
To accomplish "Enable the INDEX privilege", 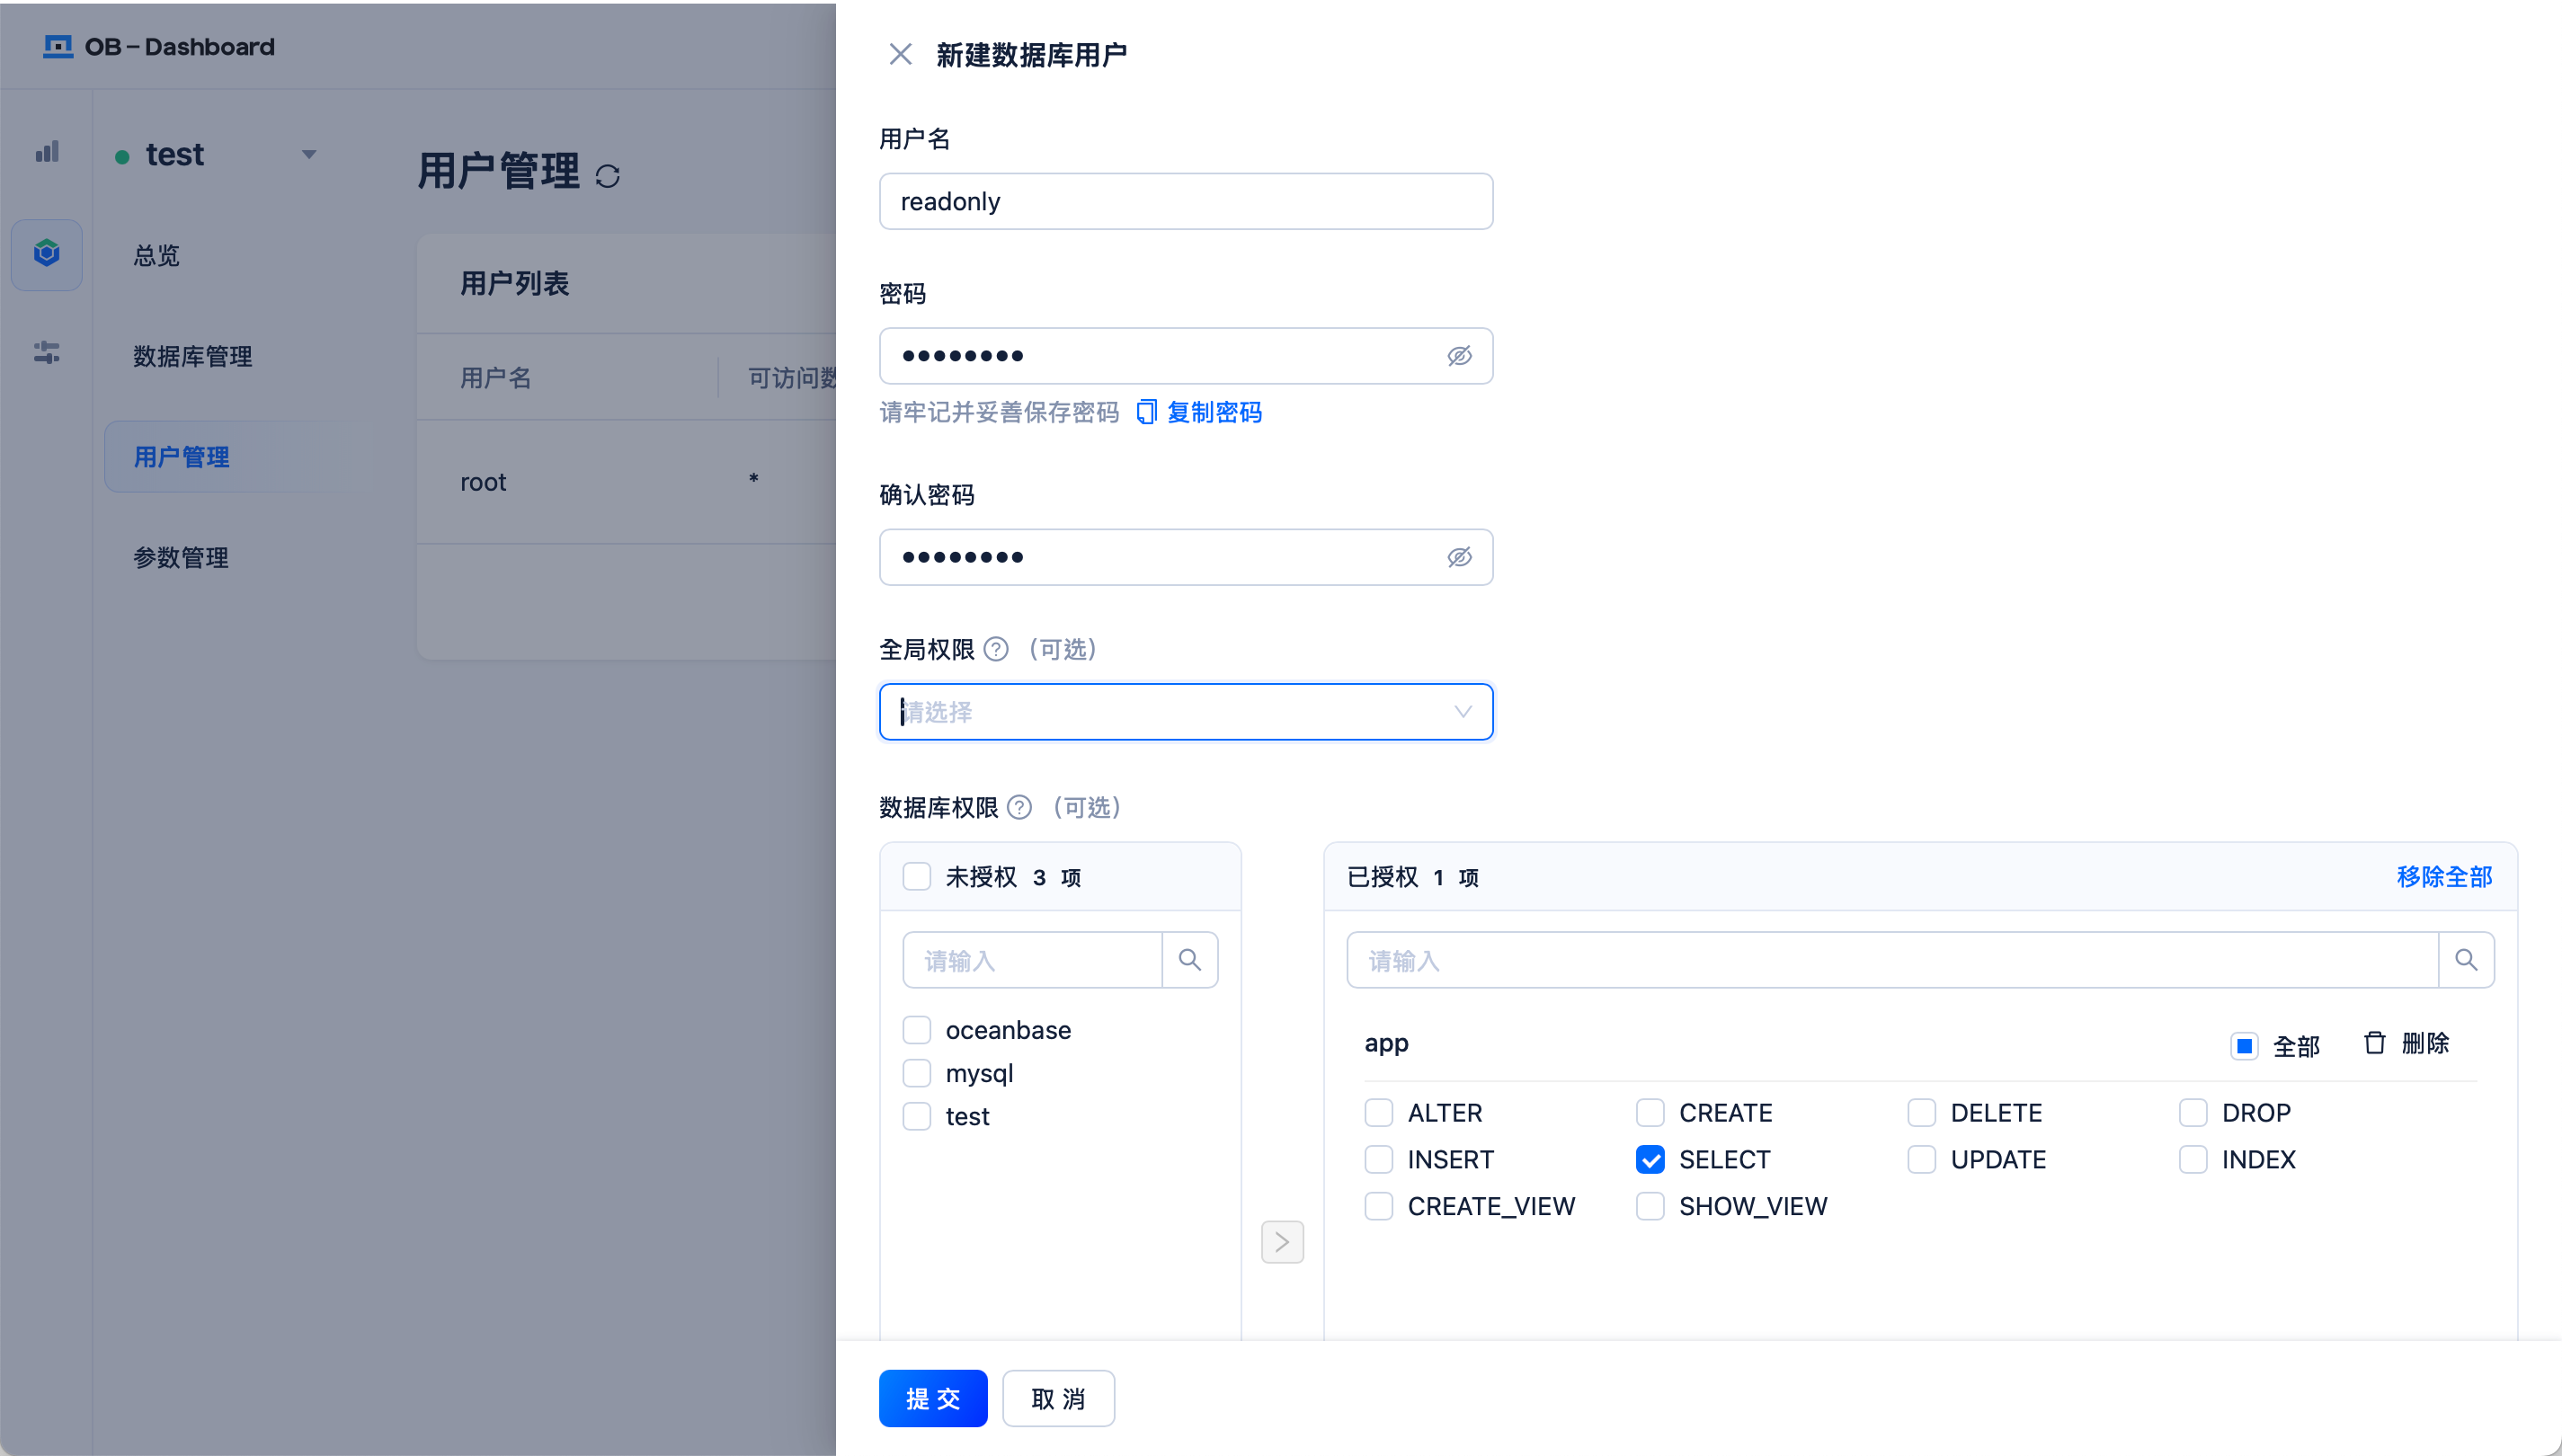I will coord(2193,1160).
